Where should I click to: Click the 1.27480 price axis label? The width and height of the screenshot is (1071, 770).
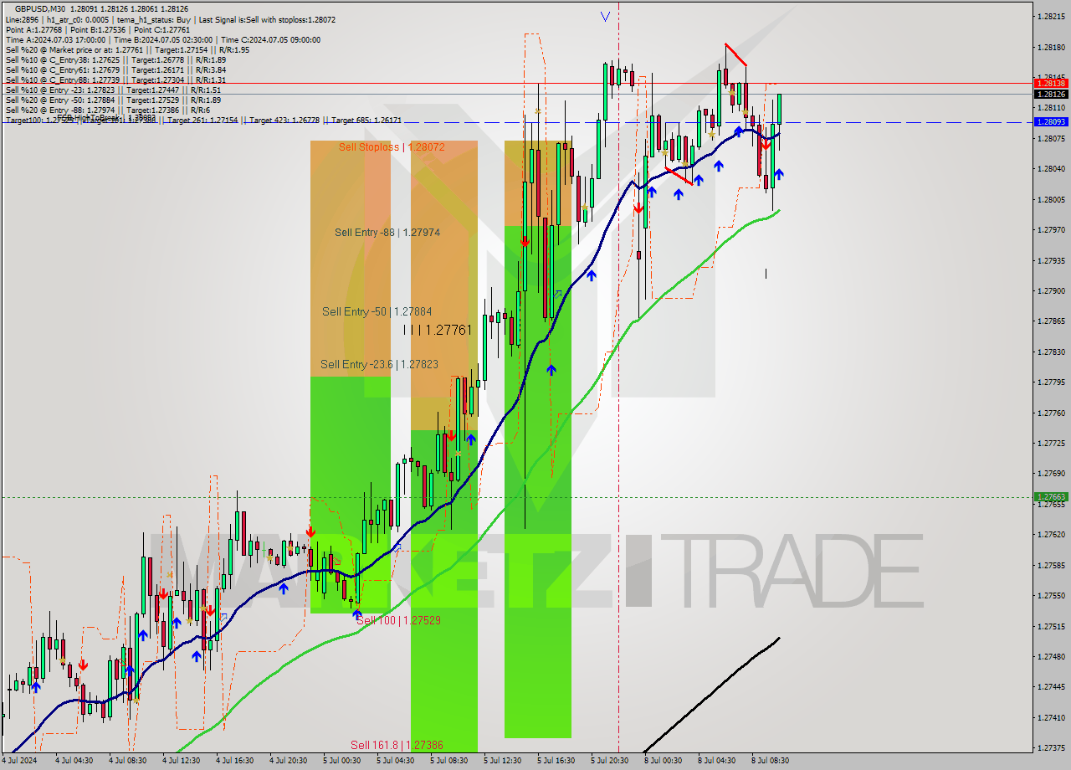(1049, 656)
